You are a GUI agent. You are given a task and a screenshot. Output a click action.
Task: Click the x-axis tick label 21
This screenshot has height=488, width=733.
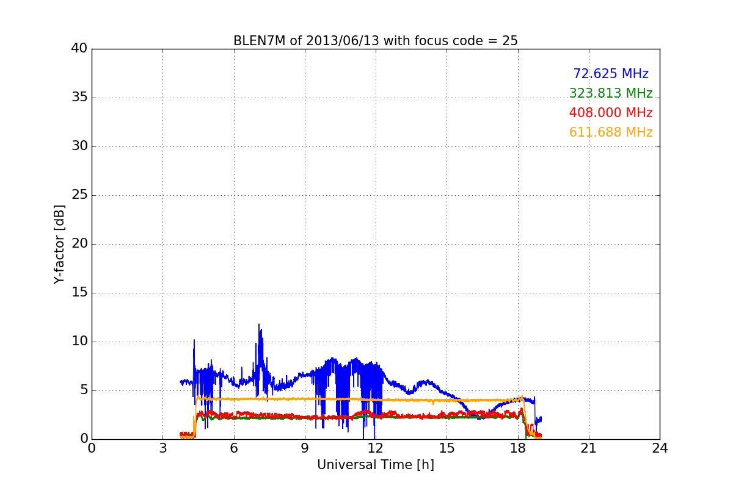pyautogui.click(x=589, y=448)
